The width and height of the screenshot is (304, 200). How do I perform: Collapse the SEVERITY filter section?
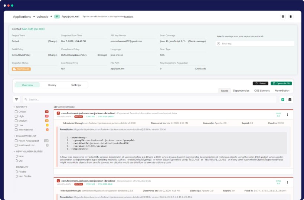click(14, 107)
